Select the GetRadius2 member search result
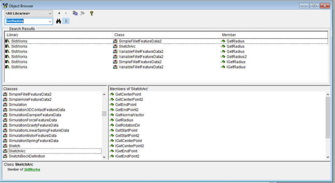The height and width of the screenshot is (183, 335). (x=237, y=57)
